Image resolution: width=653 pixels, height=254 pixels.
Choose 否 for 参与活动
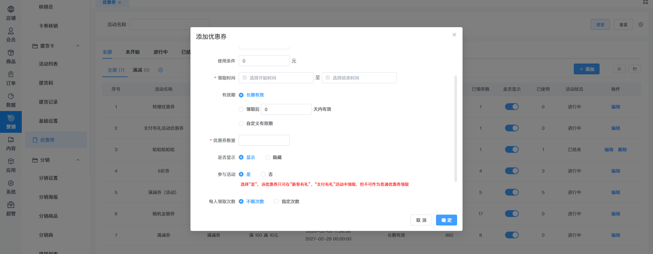[x=267, y=175]
